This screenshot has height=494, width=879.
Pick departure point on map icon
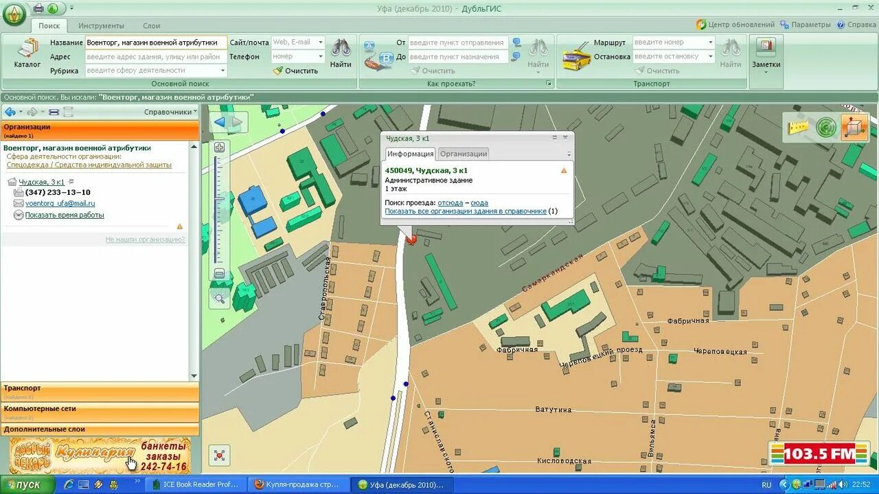(x=516, y=43)
